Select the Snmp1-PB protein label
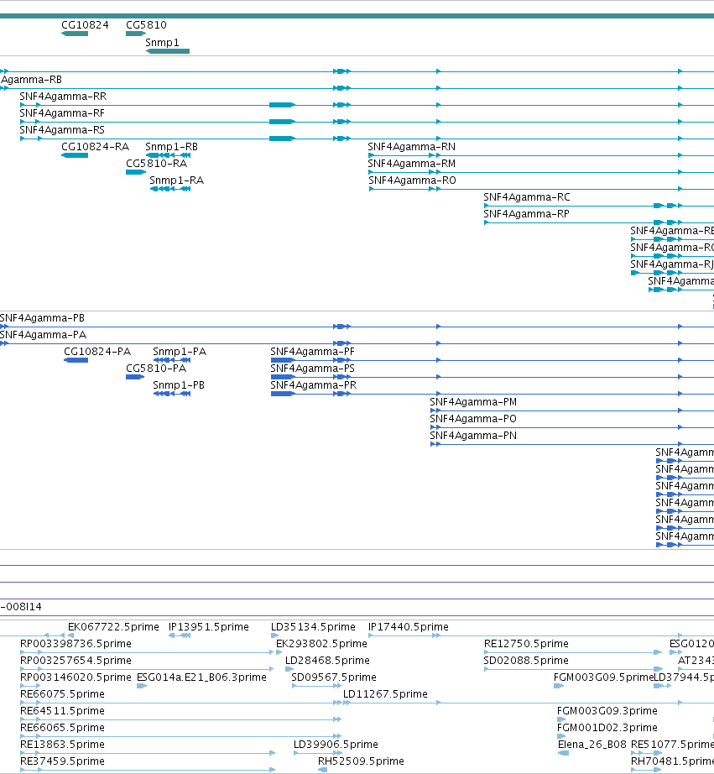 (x=179, y=385)
